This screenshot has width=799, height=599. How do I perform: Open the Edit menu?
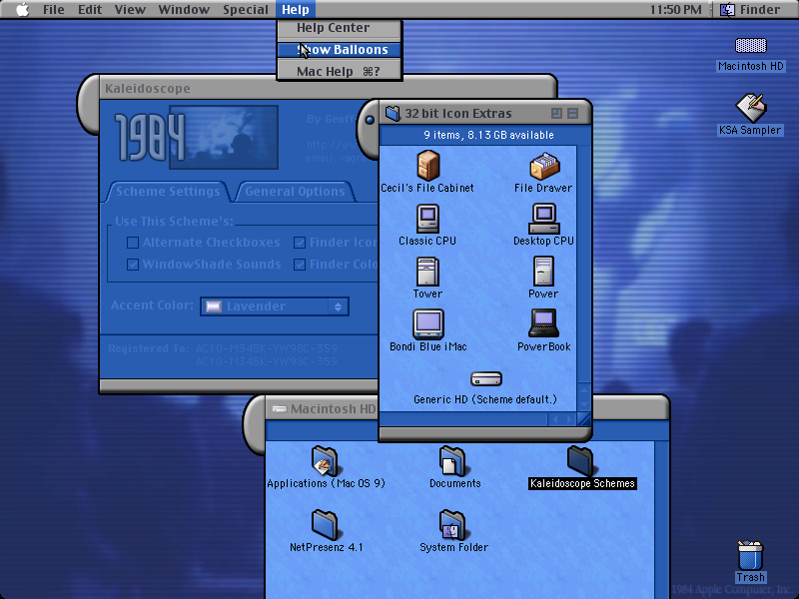click(90, 10)
